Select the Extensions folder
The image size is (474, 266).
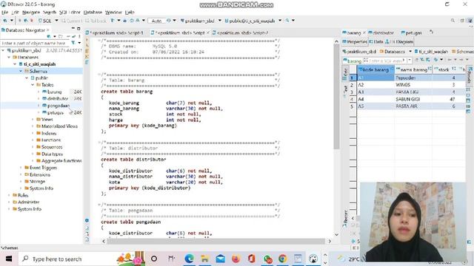click(x=39, y=174)
